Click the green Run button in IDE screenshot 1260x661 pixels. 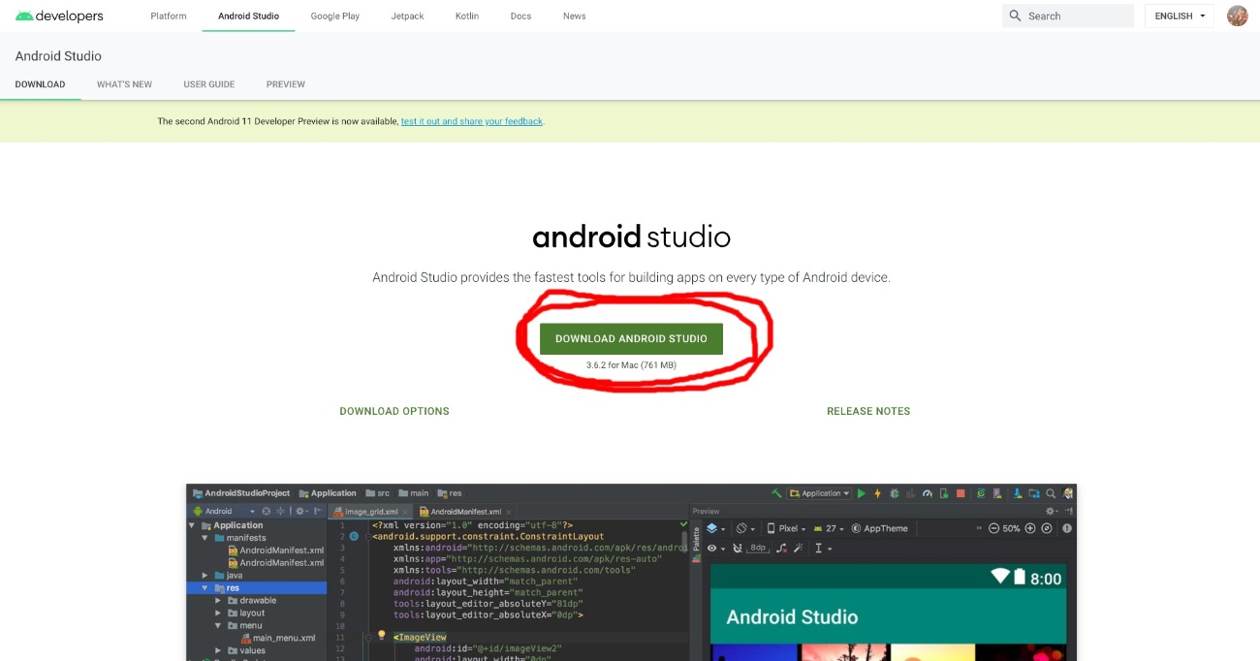pyautogui.click(x=861, y=493)
